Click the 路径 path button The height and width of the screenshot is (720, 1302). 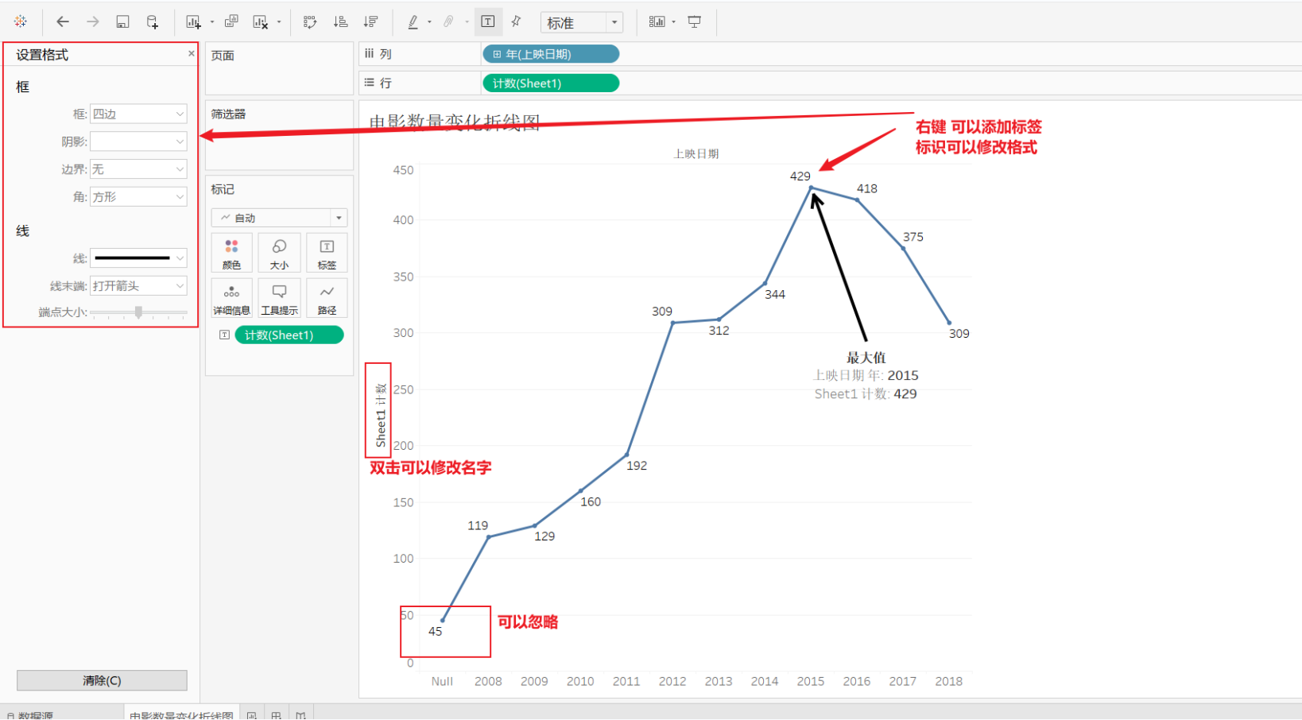[327, 298]
